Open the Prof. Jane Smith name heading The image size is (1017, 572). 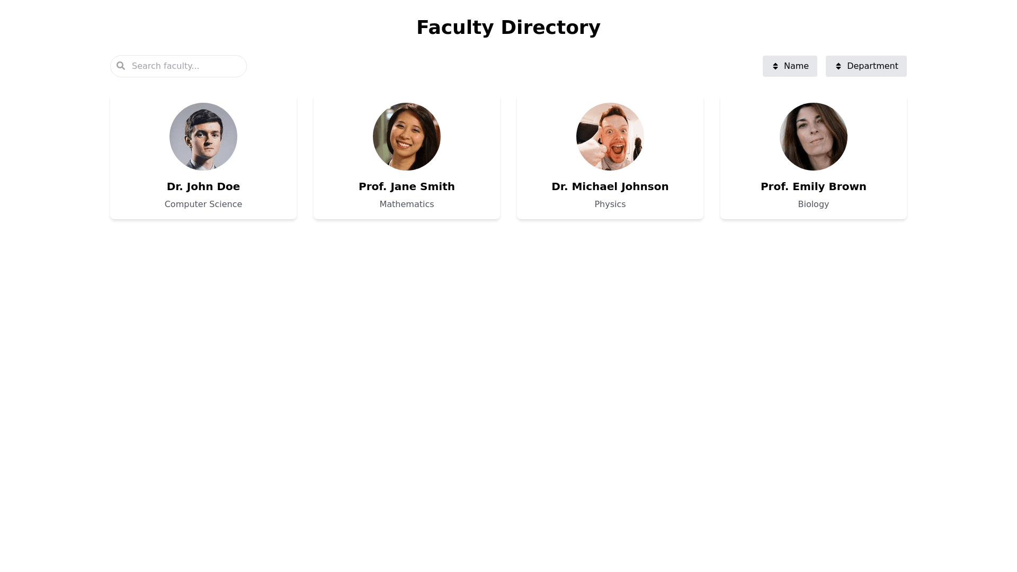coord(407,186)
